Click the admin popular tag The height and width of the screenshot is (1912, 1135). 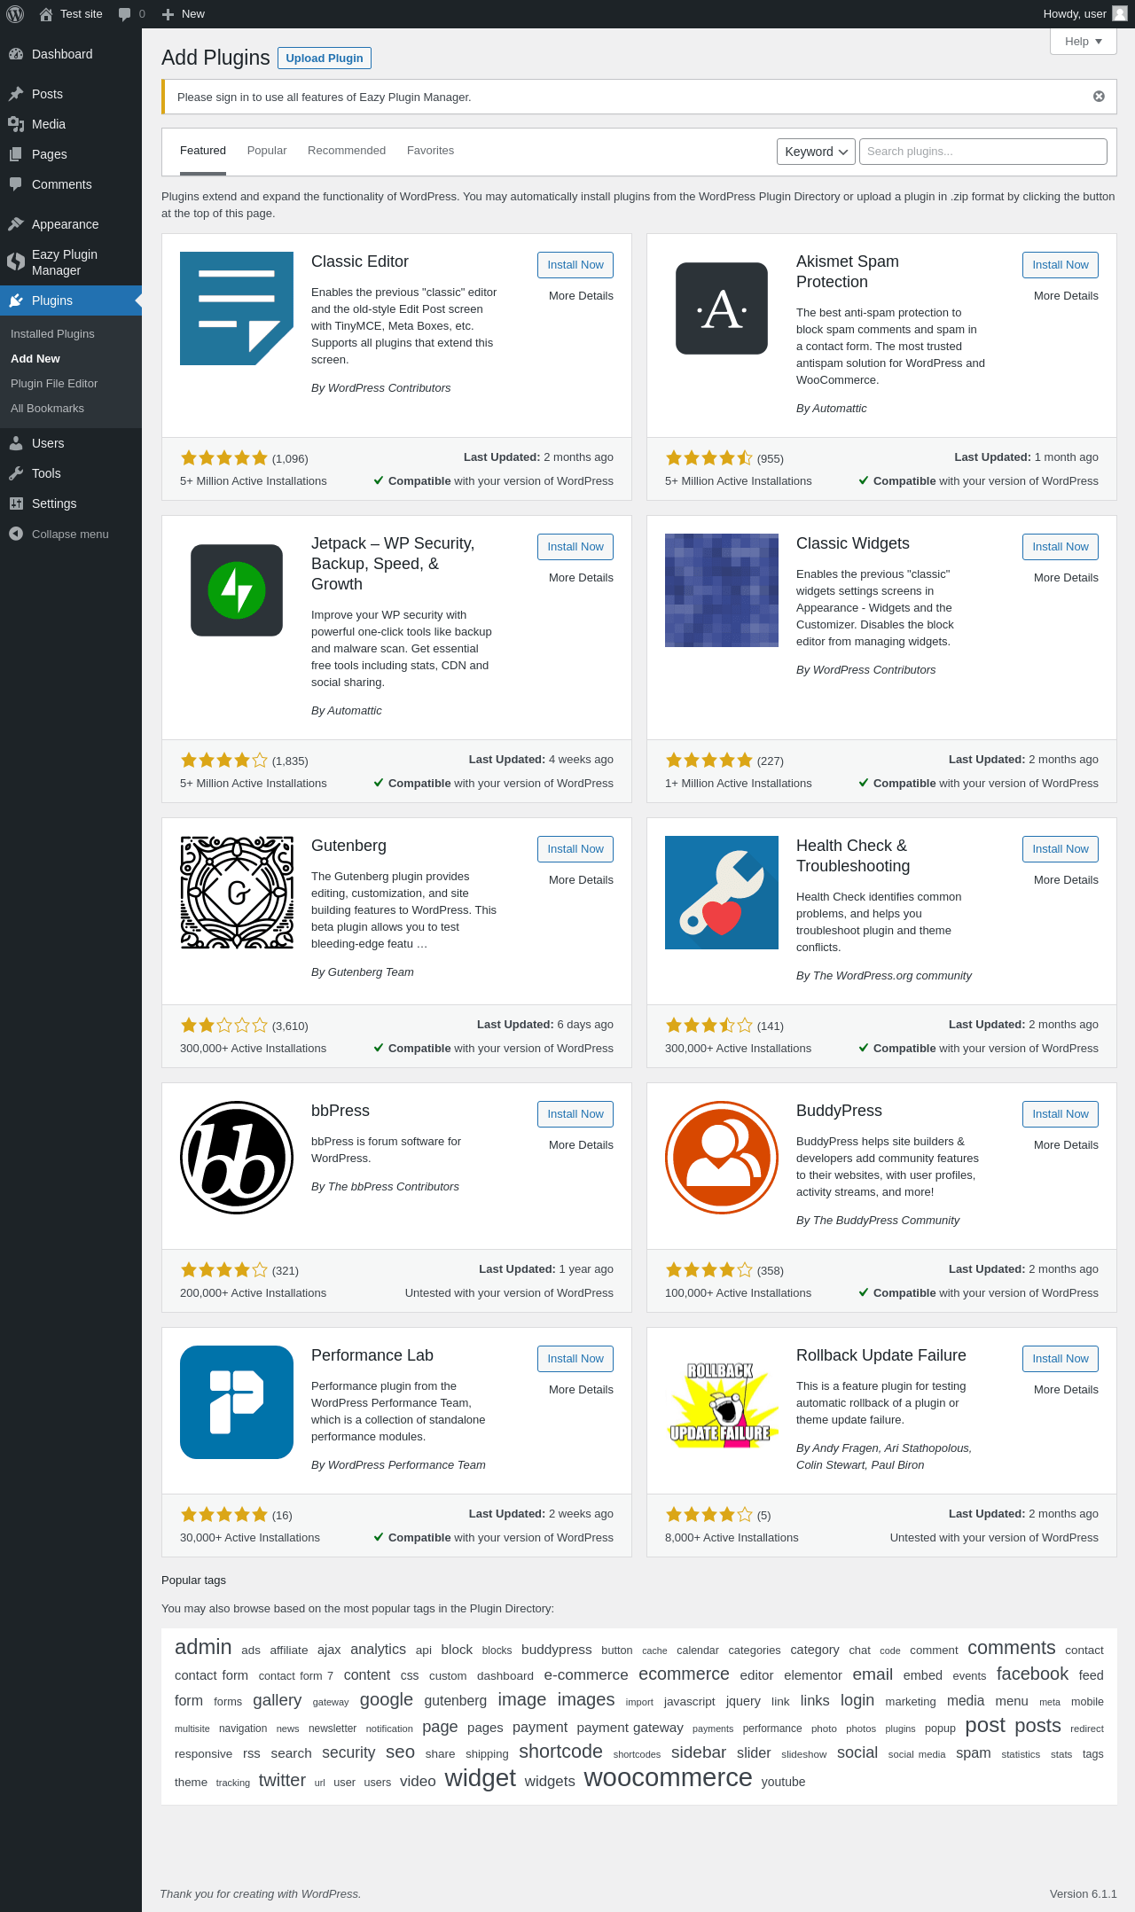click(203, 1647)
